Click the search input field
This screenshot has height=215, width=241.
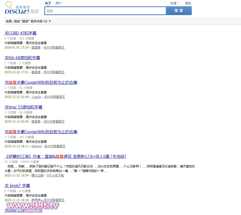tap(105, 11)
